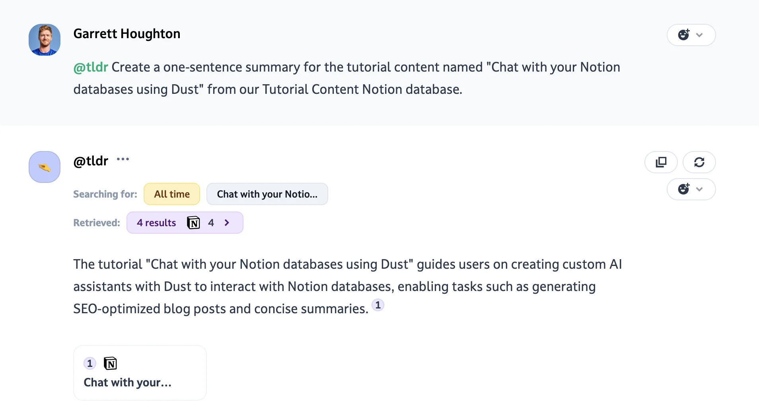Click the Notion icon in retrieved results

(x=193, y=223)
